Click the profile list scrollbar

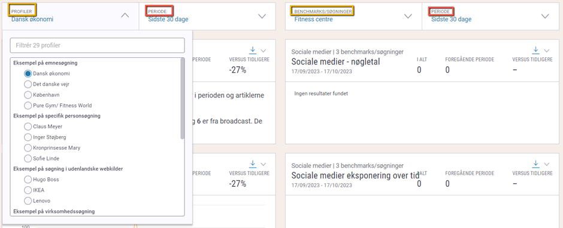point(183,98)
